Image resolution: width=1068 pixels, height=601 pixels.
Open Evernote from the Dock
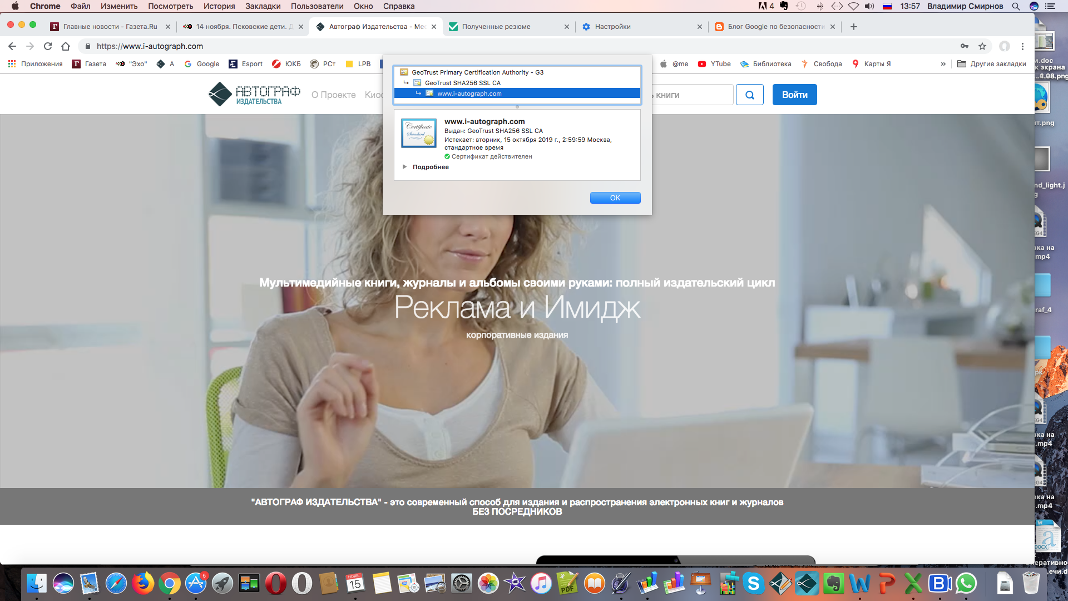click(834, 583)
